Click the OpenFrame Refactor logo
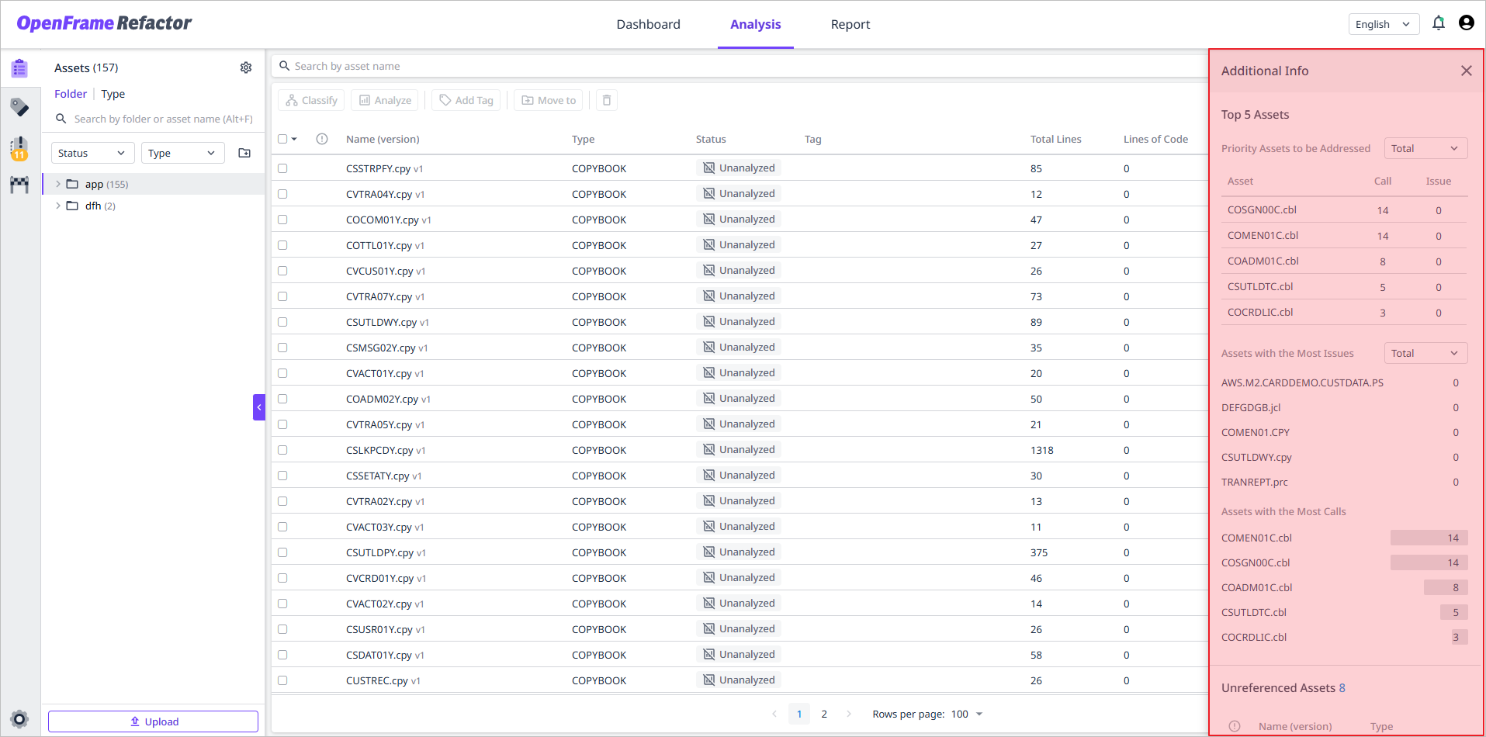The image size is (1486, 737). tap(104, 23)
